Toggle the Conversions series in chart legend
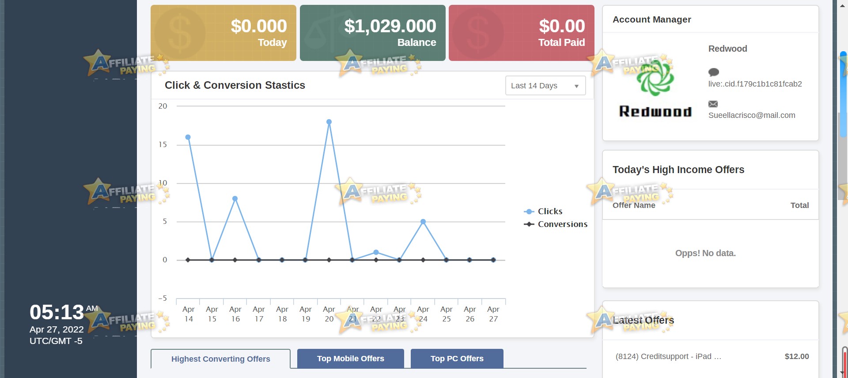Screen dimensions: 848x378 point(556,224)
